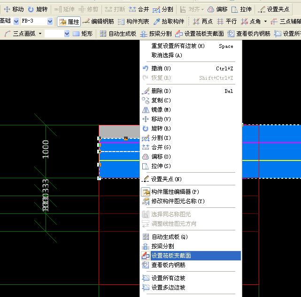Select 点角 point-angle axis tool
The image size is (301, 297).
pos(251,22)
